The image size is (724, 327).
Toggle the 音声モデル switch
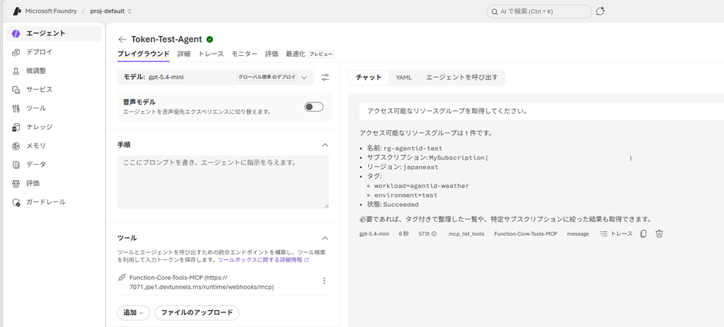point(314,107)
